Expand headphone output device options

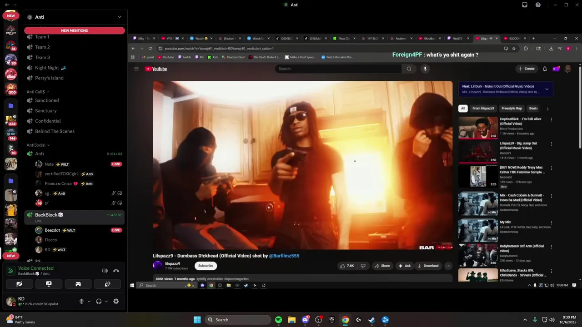(106, 301)
